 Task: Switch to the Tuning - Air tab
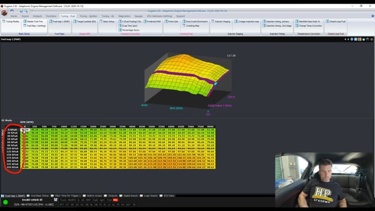[x=108, y=16]
